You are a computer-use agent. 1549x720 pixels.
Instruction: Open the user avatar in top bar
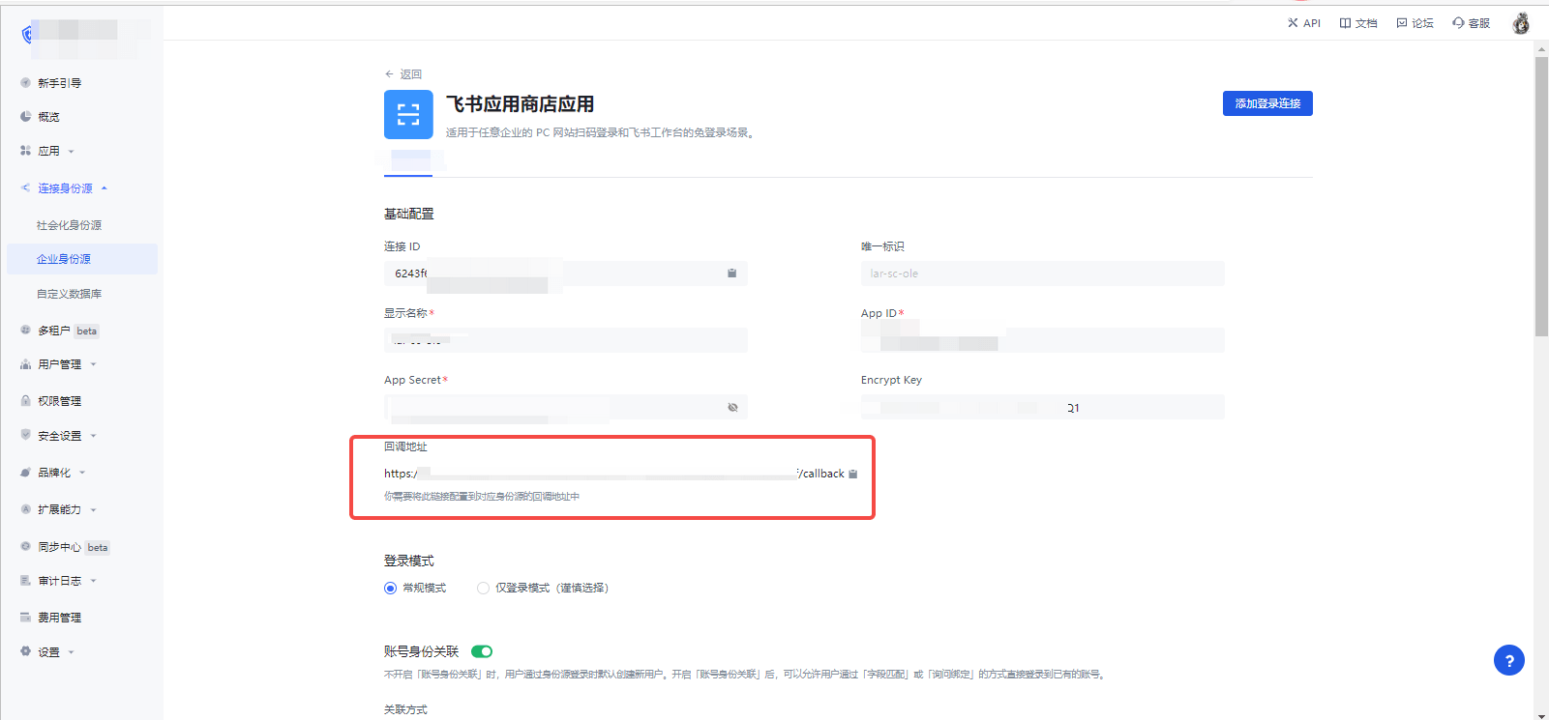point(1521,23)
